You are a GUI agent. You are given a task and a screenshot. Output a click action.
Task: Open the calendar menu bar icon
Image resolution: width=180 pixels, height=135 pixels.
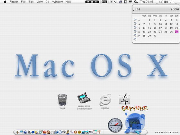pyautogui.click(x=125, y=2)
